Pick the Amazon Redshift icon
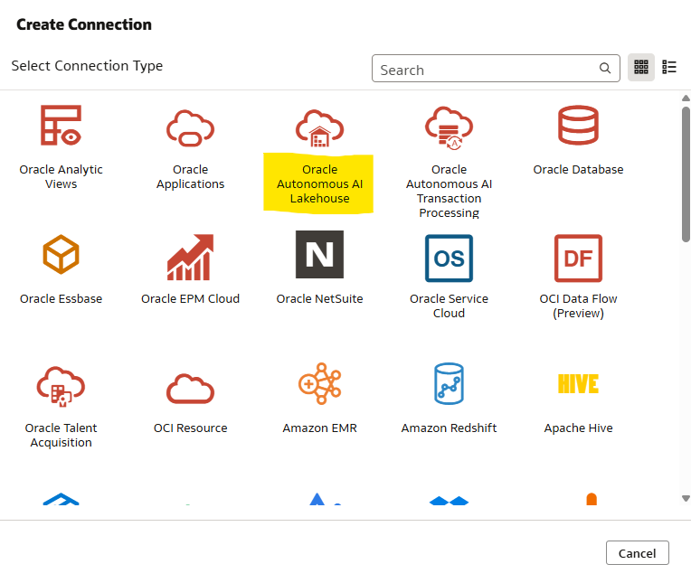 click(449, 383)
